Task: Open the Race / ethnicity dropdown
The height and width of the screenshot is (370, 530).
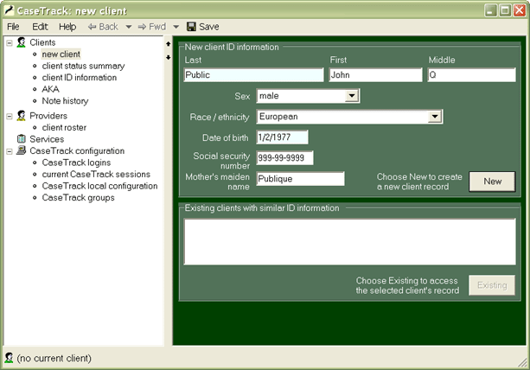Action: coord(435,117)
